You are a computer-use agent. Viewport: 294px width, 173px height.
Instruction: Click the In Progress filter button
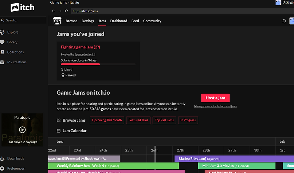(x=188, y=120)
